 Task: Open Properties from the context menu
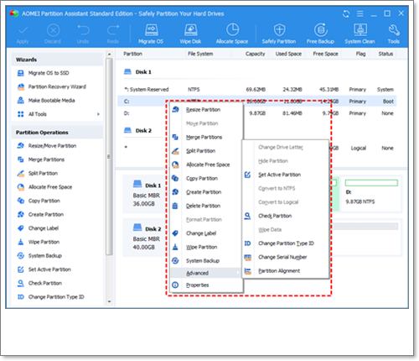(206, 285)
